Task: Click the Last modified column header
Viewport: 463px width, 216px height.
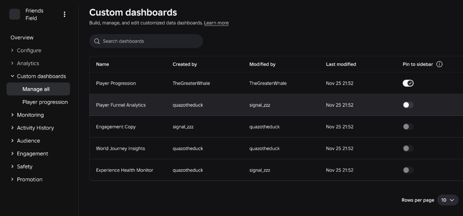Action: point(341,64)
